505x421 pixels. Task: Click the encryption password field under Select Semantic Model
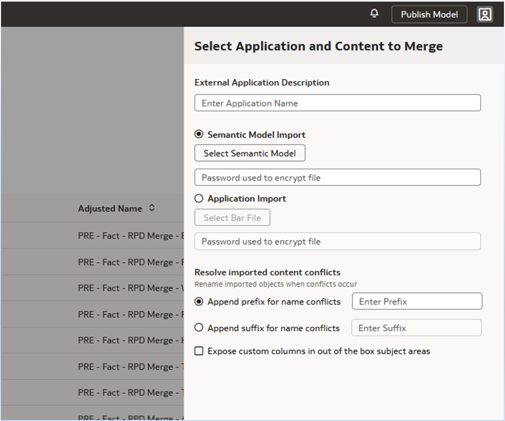coord(337,177)
